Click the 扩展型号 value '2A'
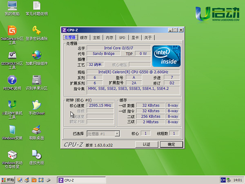The width and height of the screenshot is (245, 184). (134, 83)
